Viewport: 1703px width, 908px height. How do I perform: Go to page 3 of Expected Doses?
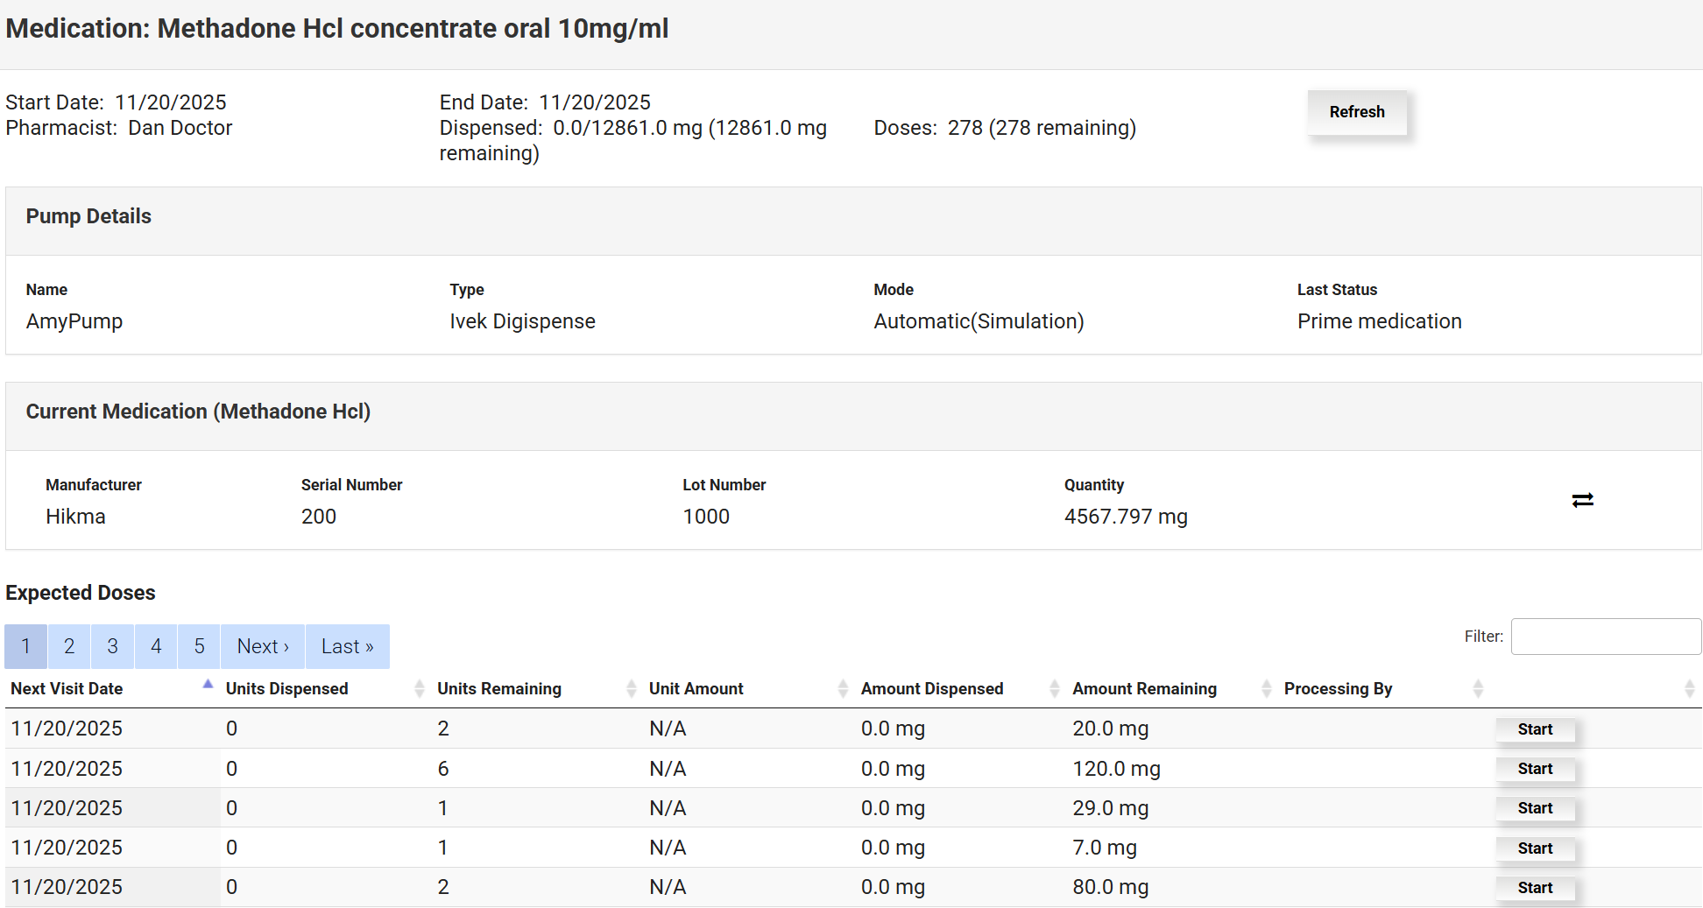click(112, 646)
